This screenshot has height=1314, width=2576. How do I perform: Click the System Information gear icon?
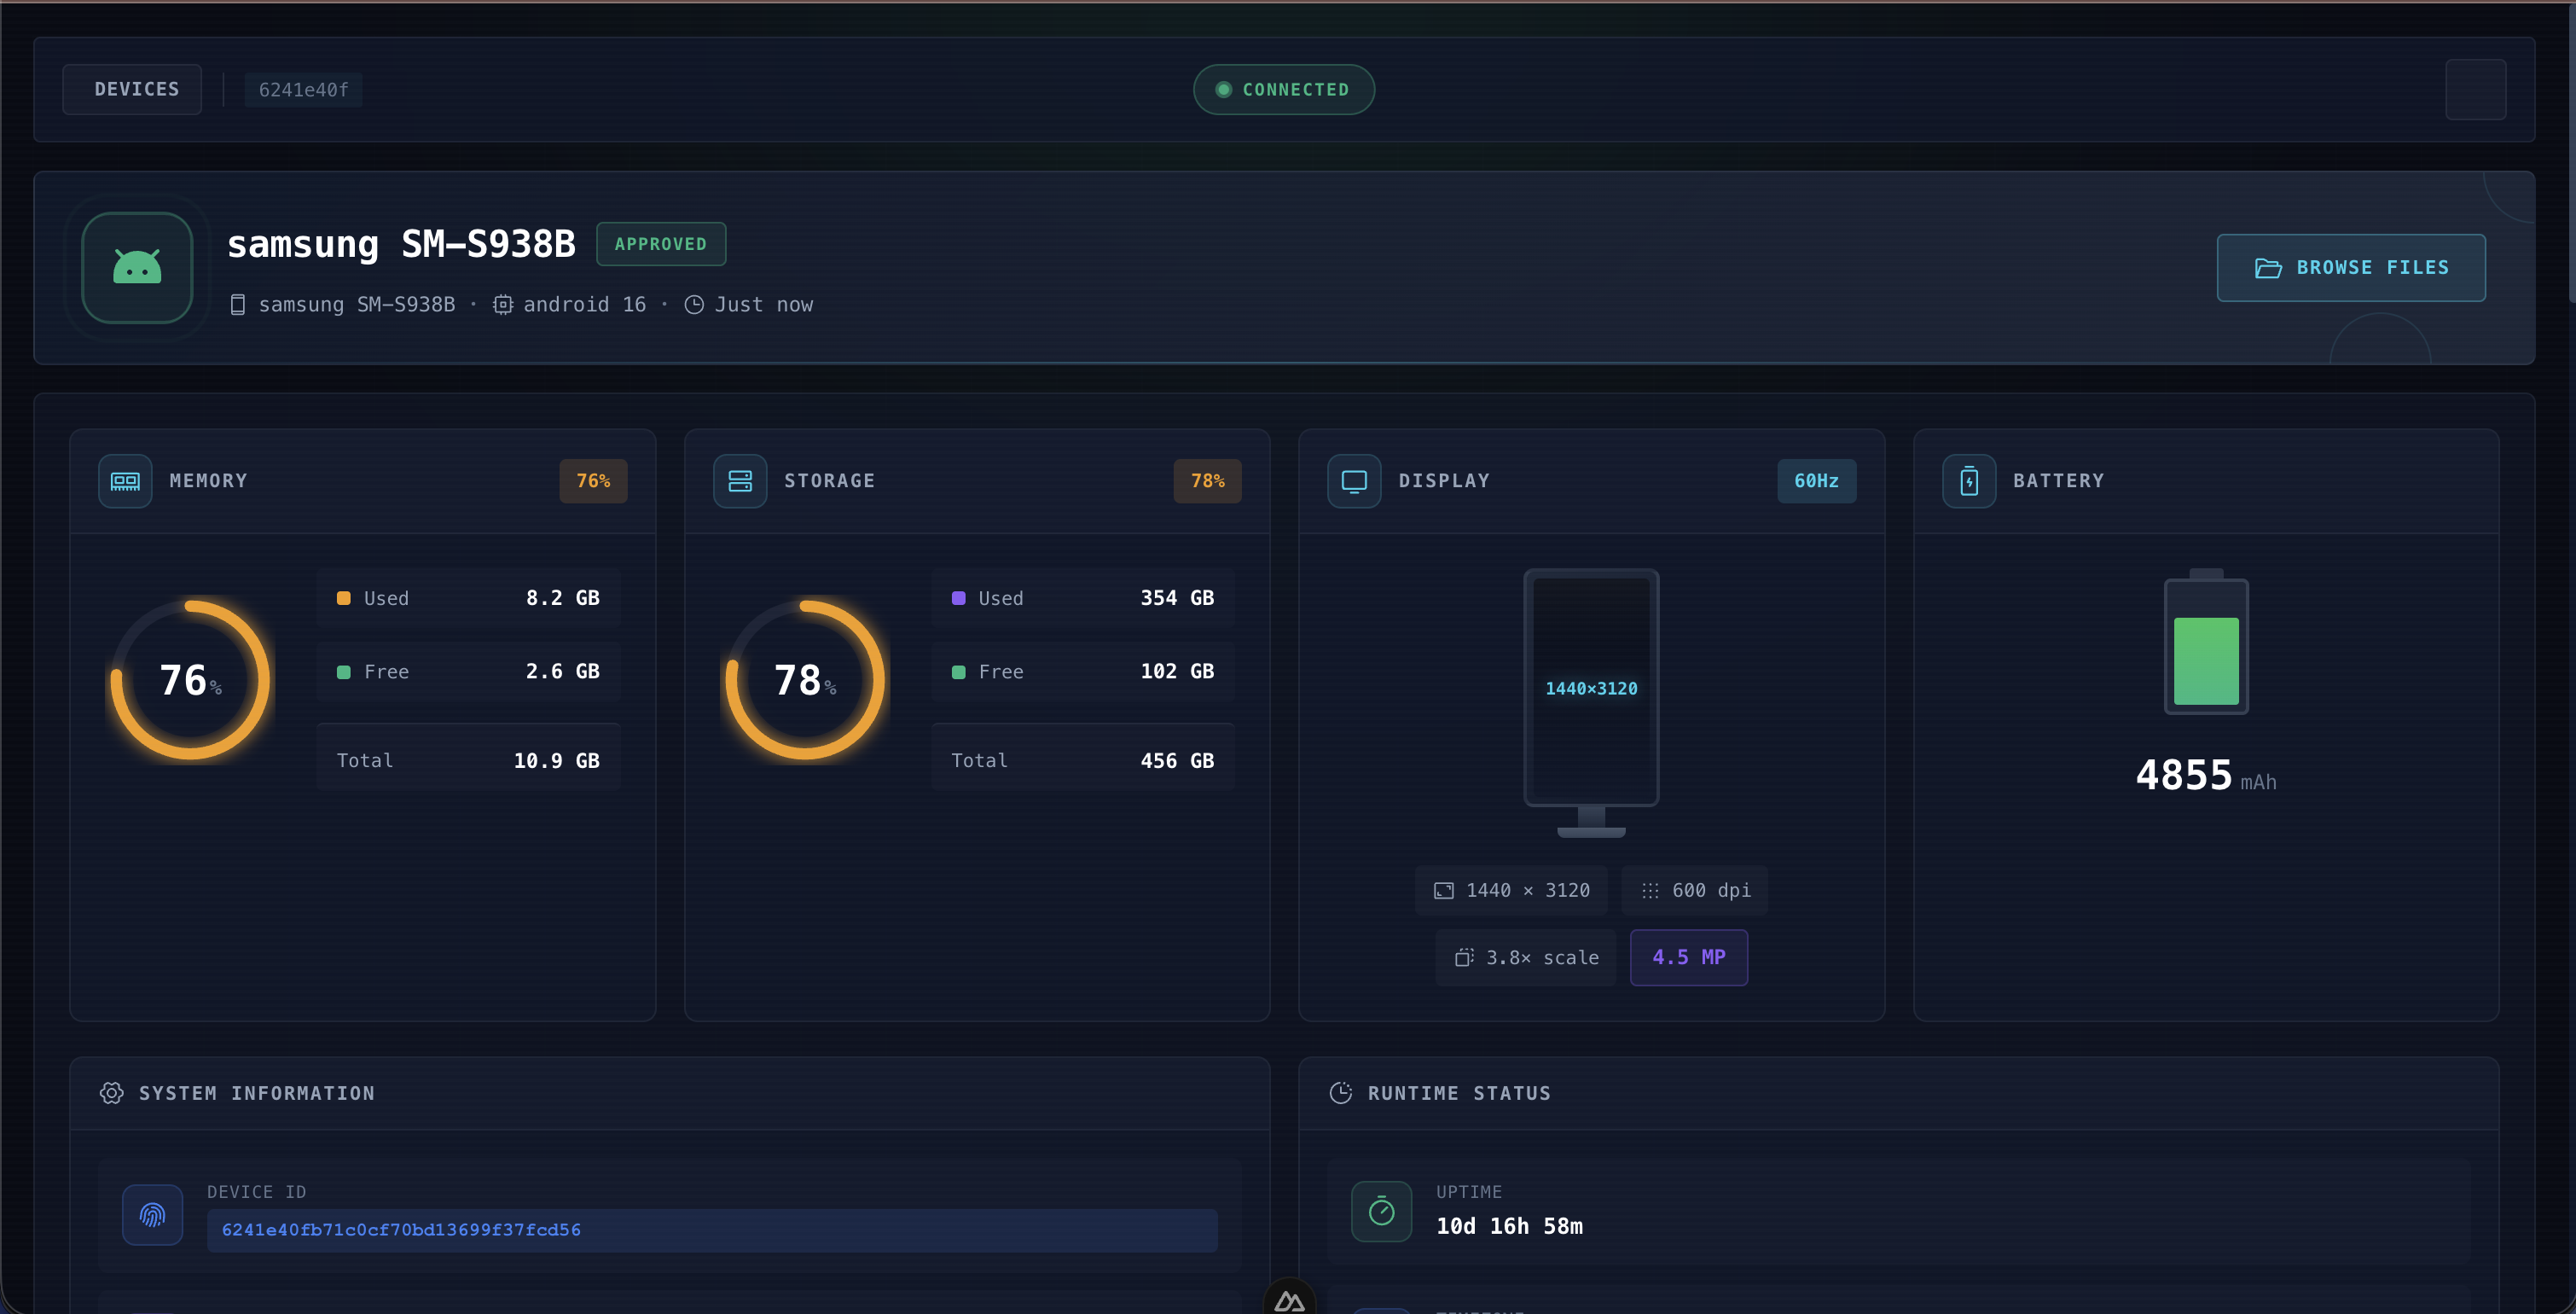pyautogui.click(x=112, y=1093)
